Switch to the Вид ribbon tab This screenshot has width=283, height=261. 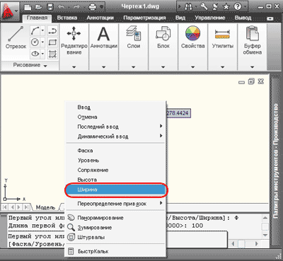click(x=180, y=18)
